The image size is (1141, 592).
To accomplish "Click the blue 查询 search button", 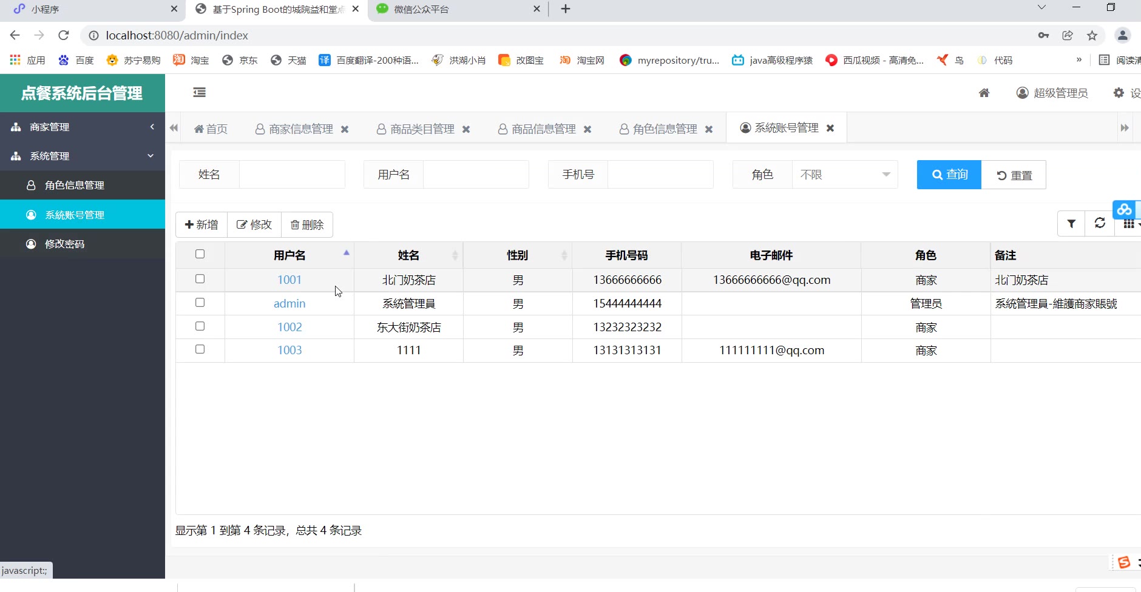I will [949, 175].
